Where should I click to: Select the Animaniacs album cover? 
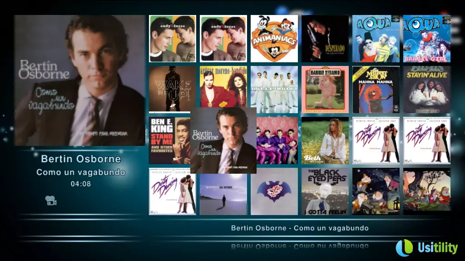tap(274, 39)
